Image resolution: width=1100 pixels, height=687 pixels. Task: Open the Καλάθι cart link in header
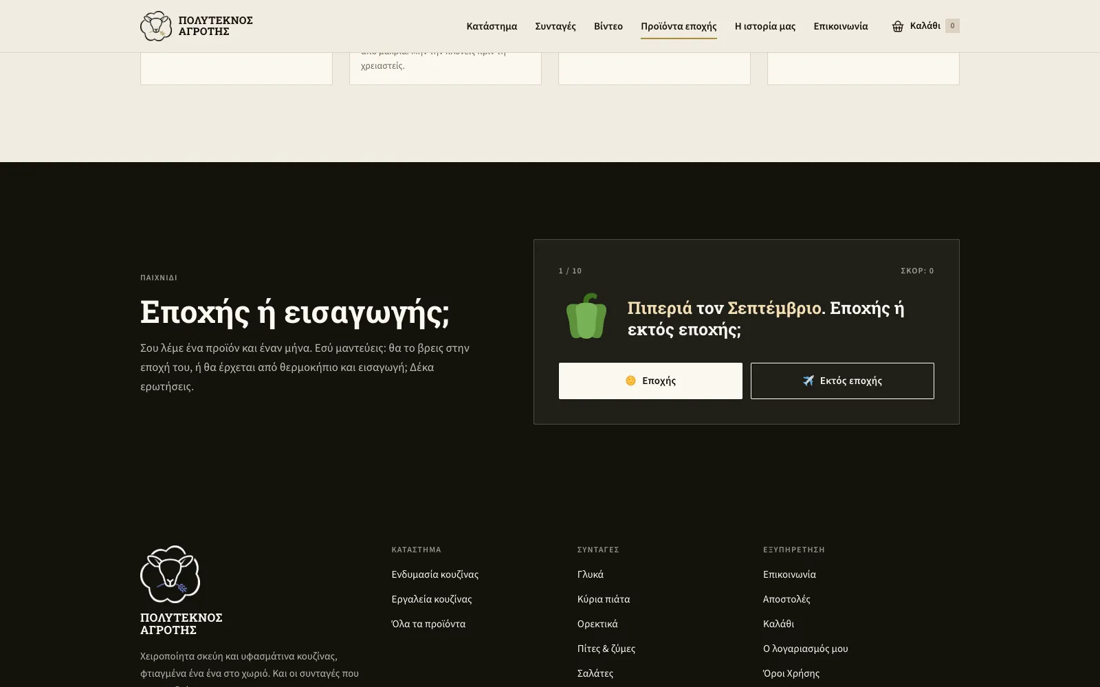click(x=925, y=26)
